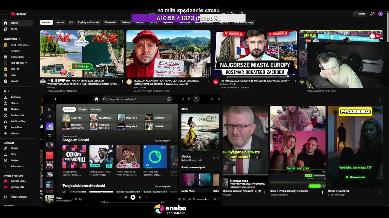
Task: Open Spotify browse icon in search bar
Action: click(x=169, y=99)
